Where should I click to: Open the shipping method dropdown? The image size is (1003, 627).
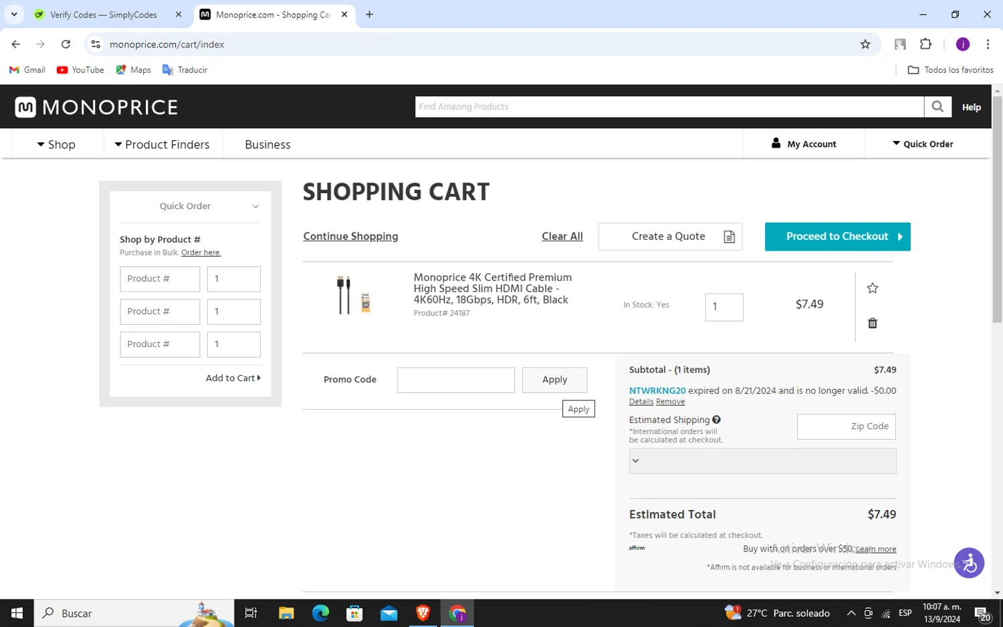[x=762, y=461]
